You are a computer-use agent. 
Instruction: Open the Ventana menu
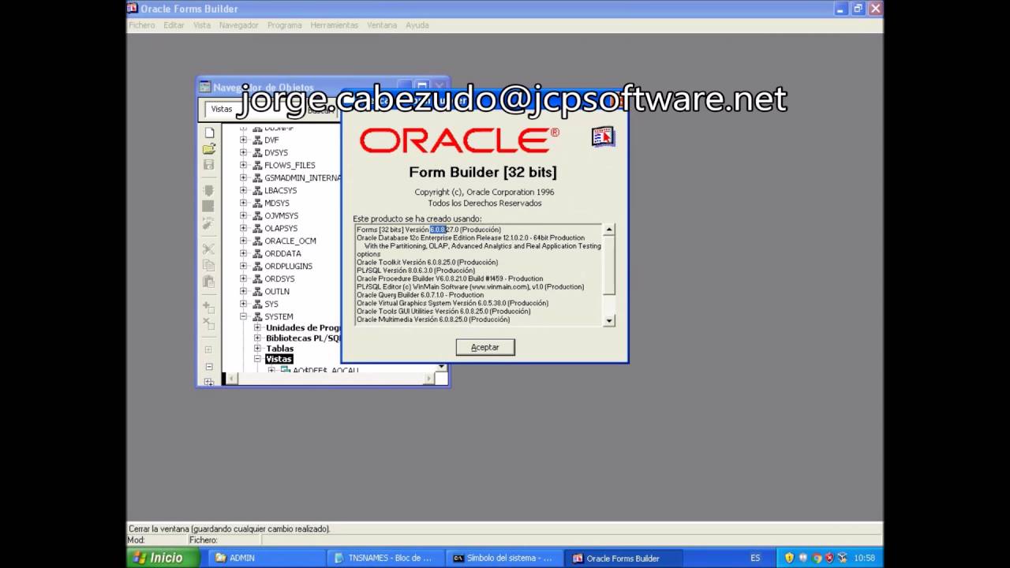pyautogui.click(x=382, y=25)
